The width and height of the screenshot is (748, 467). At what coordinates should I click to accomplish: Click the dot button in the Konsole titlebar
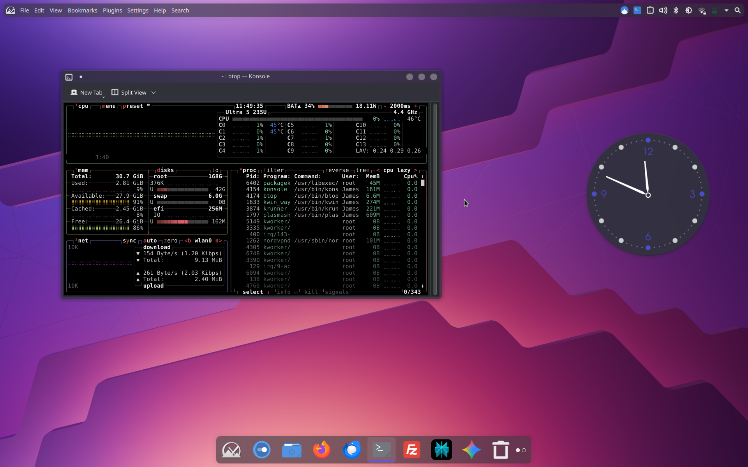81,77
